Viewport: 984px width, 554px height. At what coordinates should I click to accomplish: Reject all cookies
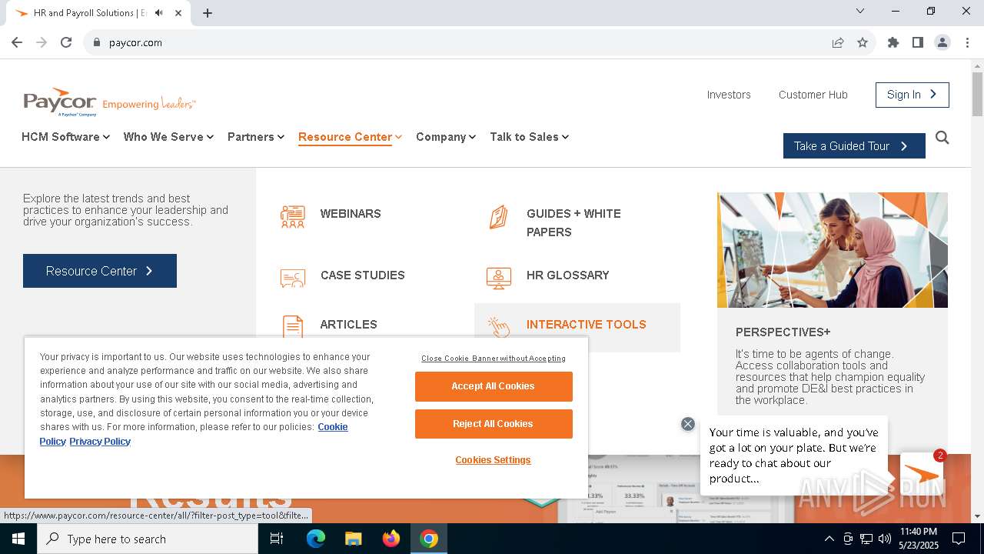click(494, 424)
